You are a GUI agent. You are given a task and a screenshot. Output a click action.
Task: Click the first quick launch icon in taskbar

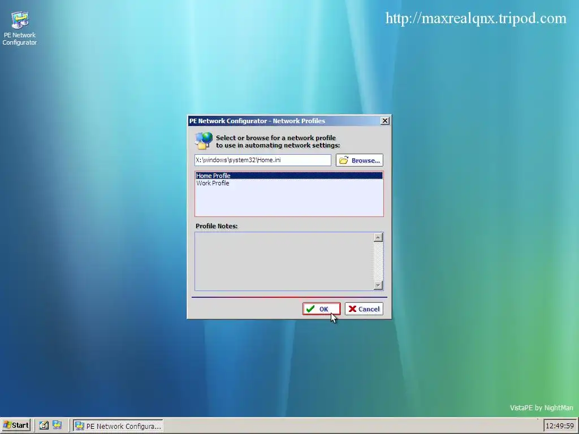44,425
